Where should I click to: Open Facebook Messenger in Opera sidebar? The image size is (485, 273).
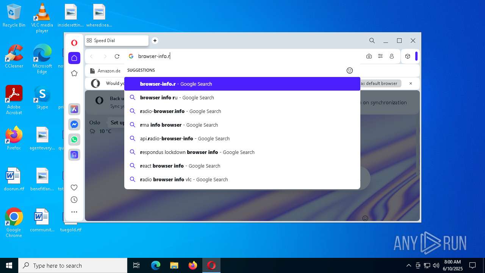click(74, 124)
